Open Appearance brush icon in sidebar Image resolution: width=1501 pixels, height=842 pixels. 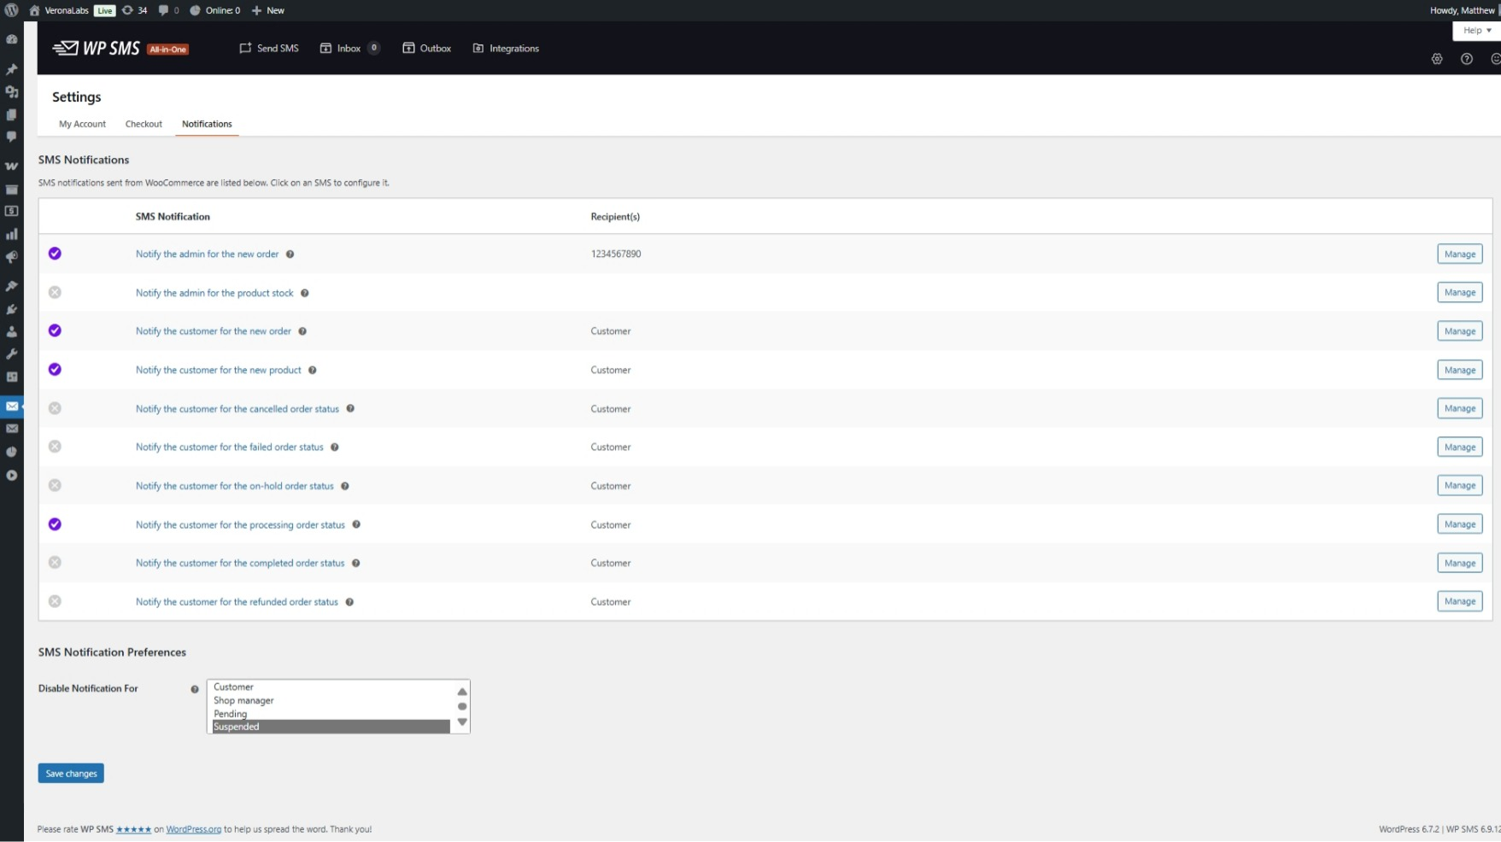[x=12, y=286]
